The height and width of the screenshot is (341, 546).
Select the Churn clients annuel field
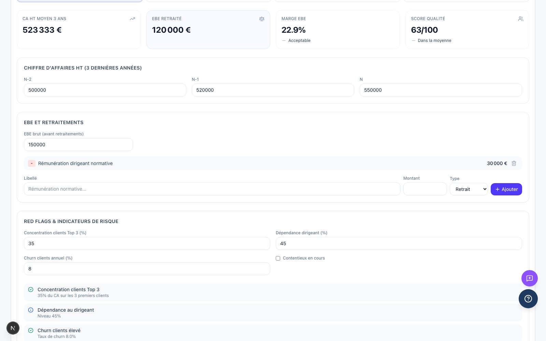tap(147, 269)
